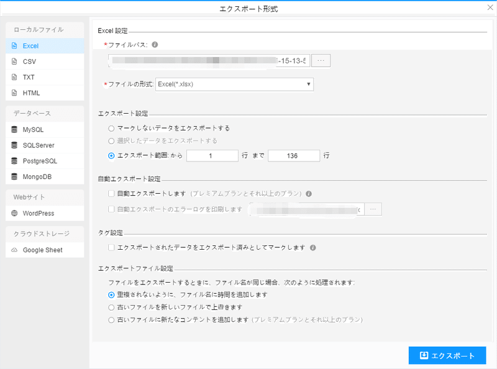The width and height of the screenshot is (497, 369).
Task: Click info icon beside 自動エクスポートします option
Action: click(x=309, y=193)
